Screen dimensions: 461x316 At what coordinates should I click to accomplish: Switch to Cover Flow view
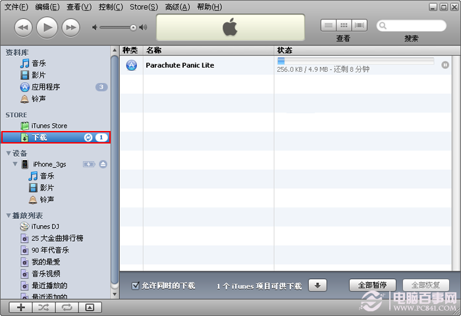(x=359, y=26)
